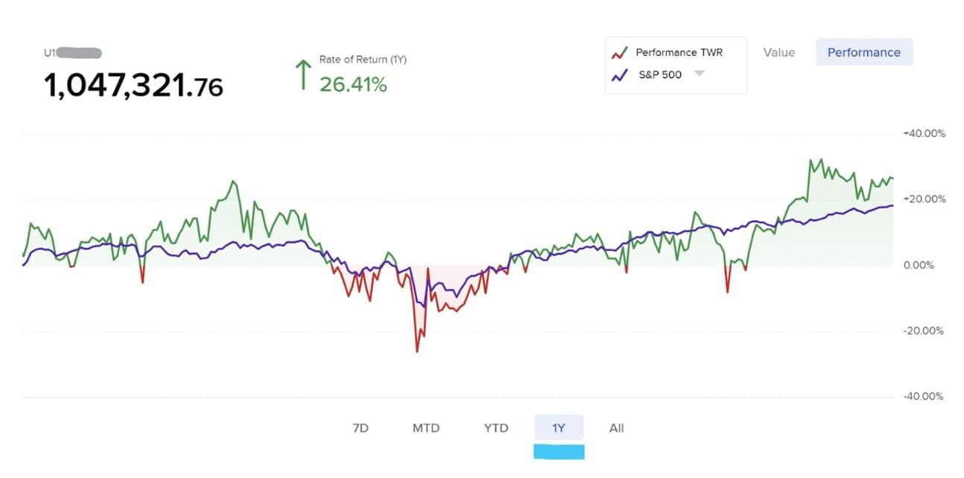Click the Performance TWR legend label
964x478 pixels.
click(679, 53)
